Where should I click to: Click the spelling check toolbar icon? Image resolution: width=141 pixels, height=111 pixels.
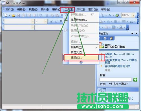tap(41, 15)
